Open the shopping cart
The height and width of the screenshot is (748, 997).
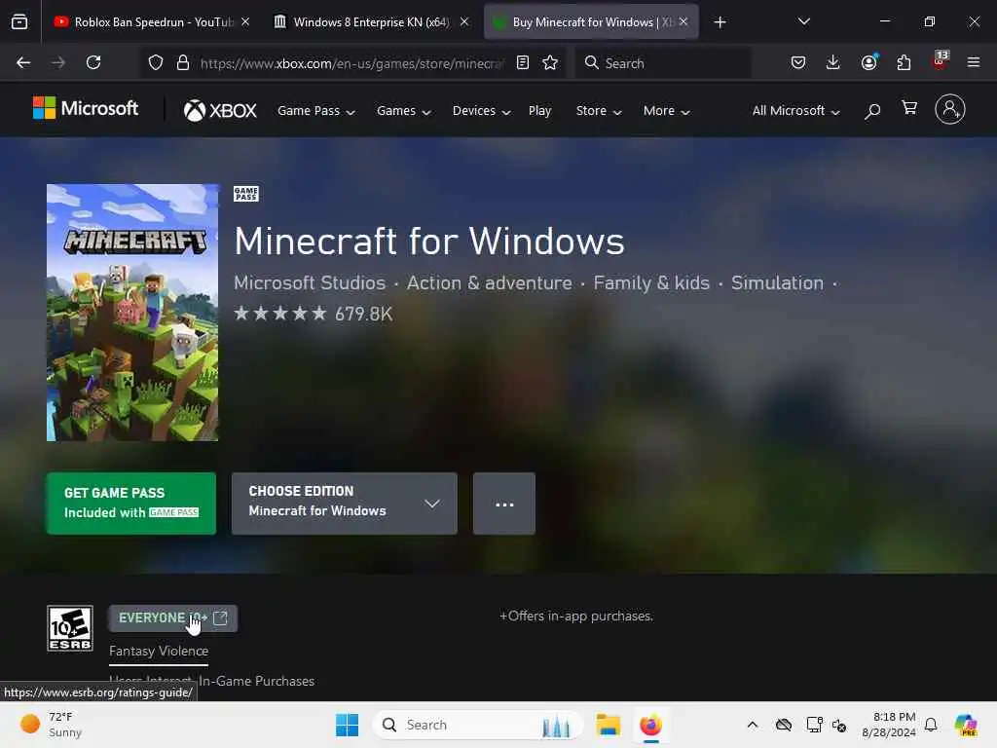click(x=909, y=108)
